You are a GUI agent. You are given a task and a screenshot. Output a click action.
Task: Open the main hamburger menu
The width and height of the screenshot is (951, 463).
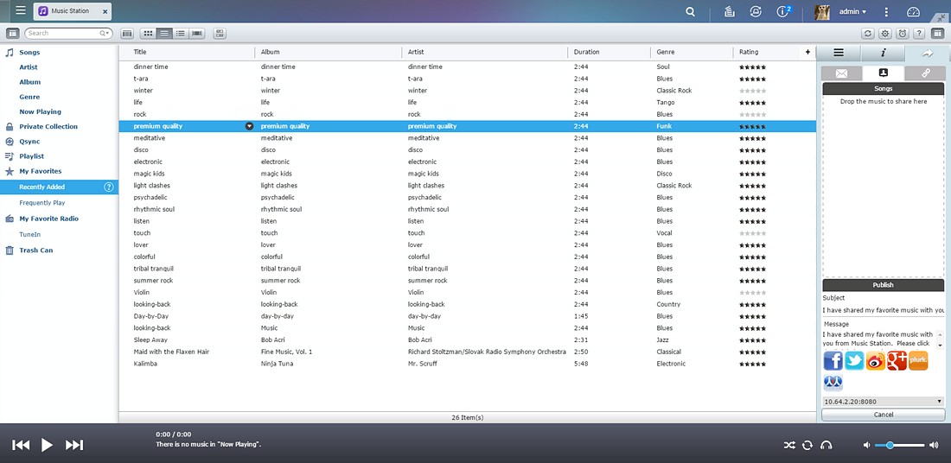coord(21,10)
